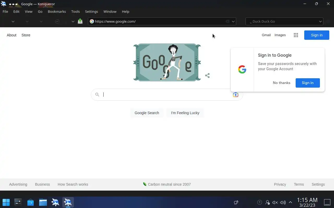Click the Google Search button
Viewport: 334px width, 208px height.
pos(147,113)
